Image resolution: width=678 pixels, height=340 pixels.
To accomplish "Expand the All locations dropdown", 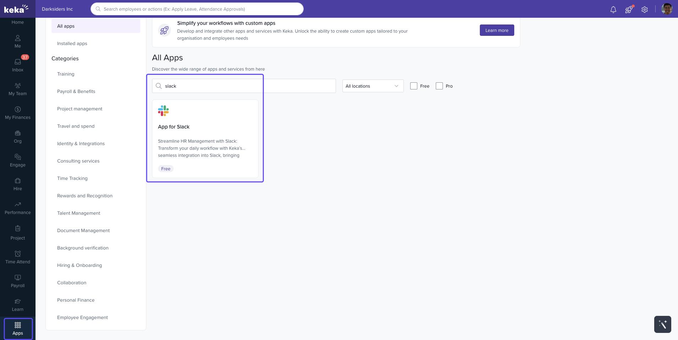I will (x=373, y=86).
